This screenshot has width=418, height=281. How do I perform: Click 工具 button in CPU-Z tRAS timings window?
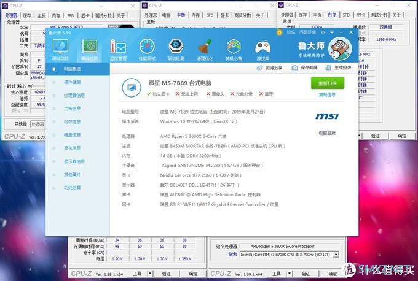point(137,274)
